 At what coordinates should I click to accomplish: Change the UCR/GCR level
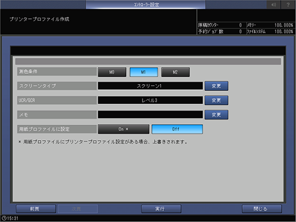click(x=216, y=100)
